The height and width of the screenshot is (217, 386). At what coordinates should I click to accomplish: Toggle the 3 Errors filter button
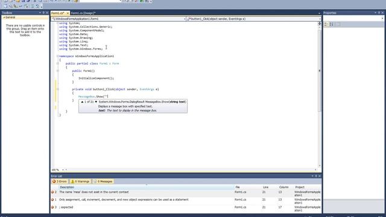[60, 181]
